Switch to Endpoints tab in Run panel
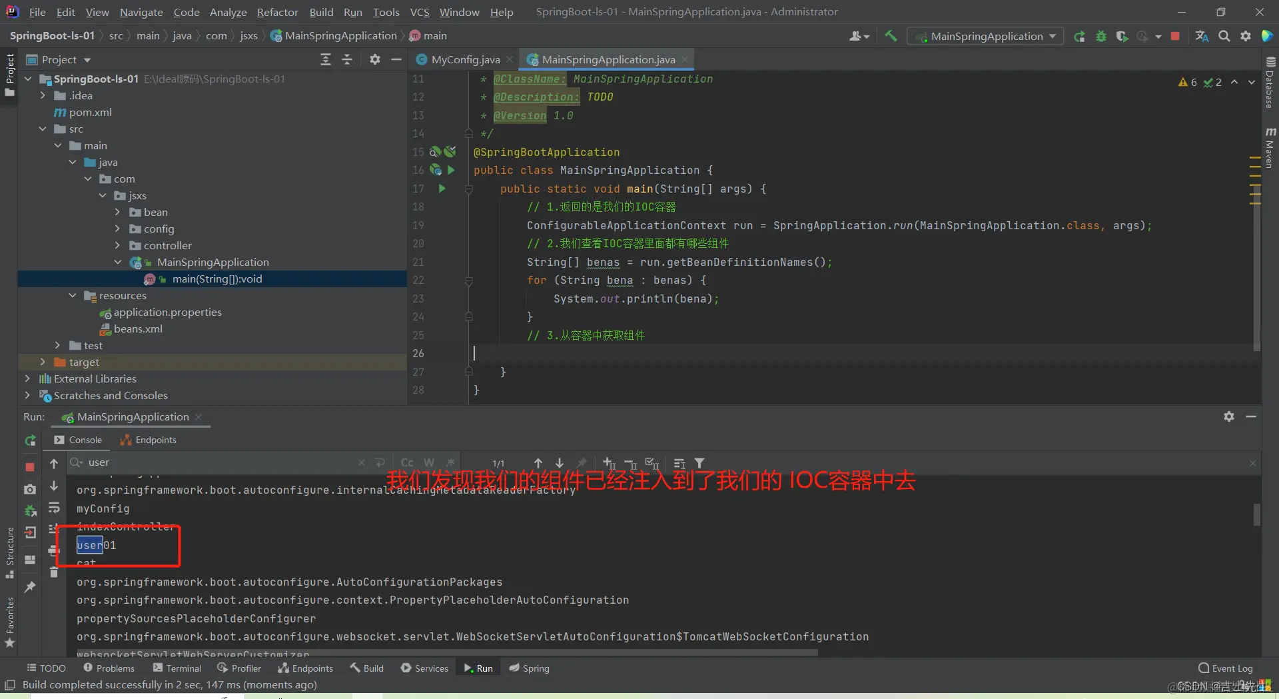 [x=149, y=440]
